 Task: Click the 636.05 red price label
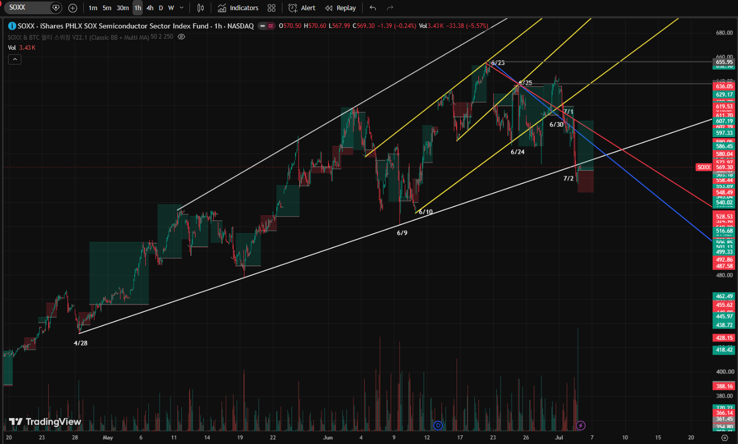724,86
